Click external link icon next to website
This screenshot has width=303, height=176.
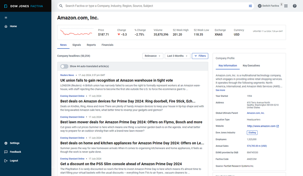pos(278,126)
